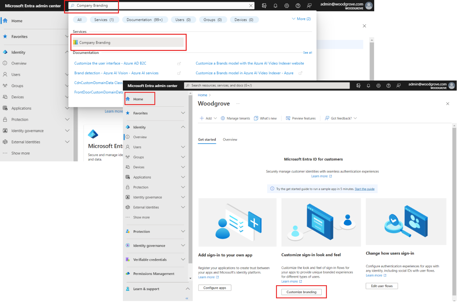
Task: Click the Configure apps button
Action: (215, 288)
